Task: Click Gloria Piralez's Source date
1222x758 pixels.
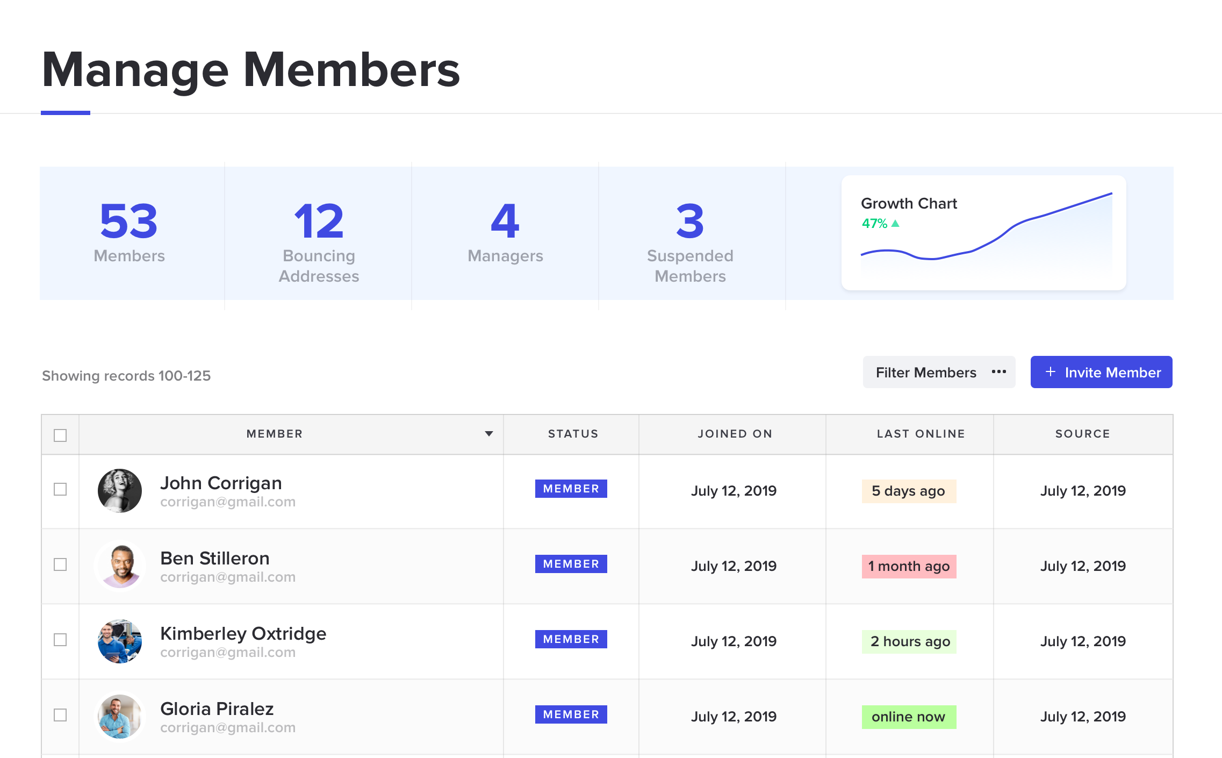Action: pyautogui.click(x=1083, y=717)
